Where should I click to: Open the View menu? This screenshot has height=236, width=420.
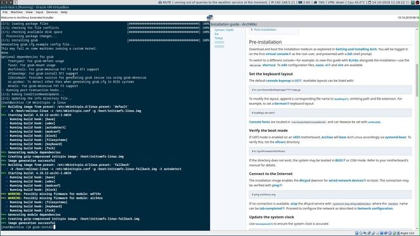point(29,12)
